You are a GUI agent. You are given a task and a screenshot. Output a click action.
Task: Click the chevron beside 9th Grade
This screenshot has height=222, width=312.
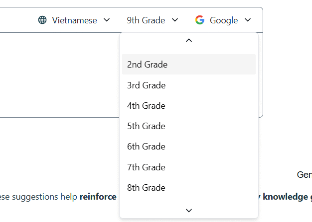click(x=174, y=20)
